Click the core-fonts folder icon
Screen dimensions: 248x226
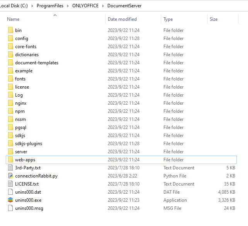(x=10, y=46)
